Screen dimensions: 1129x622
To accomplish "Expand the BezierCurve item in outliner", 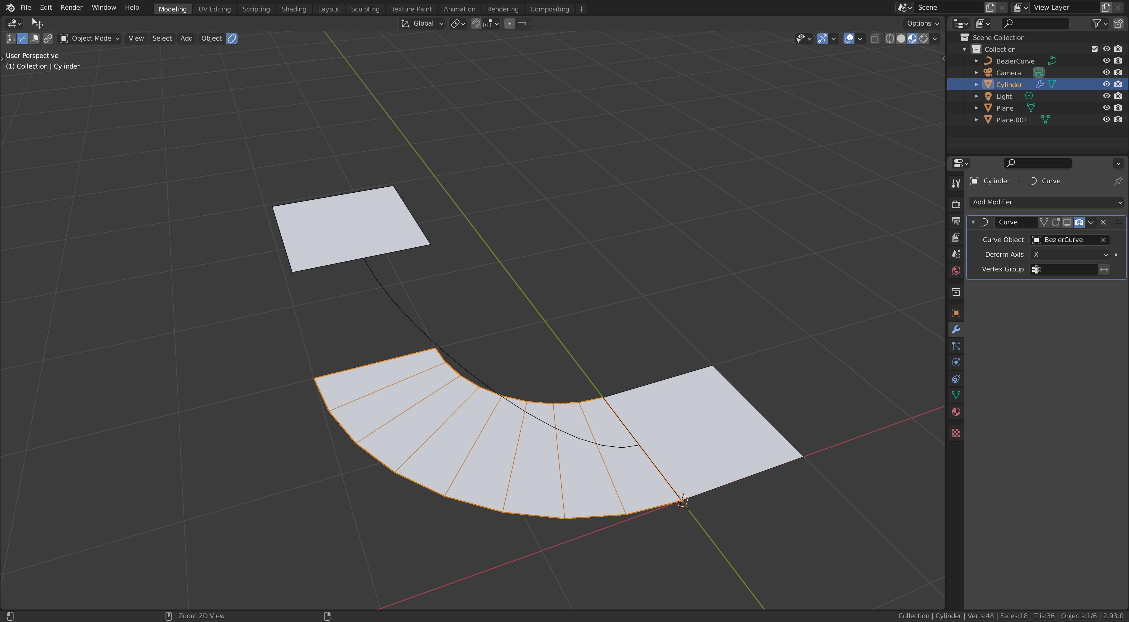I will pos(976,61).
